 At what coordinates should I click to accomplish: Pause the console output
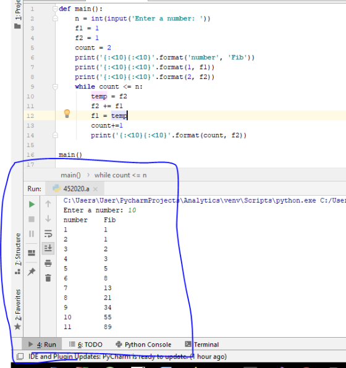32,234
